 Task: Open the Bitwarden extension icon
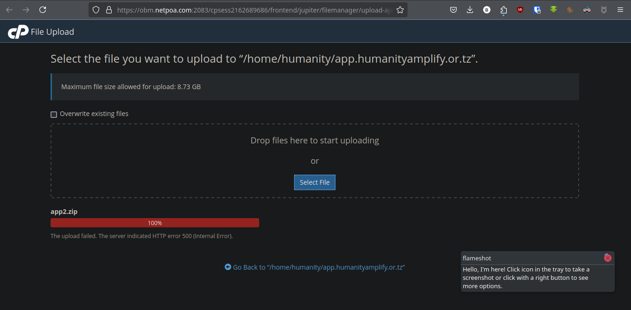(537, 10)
